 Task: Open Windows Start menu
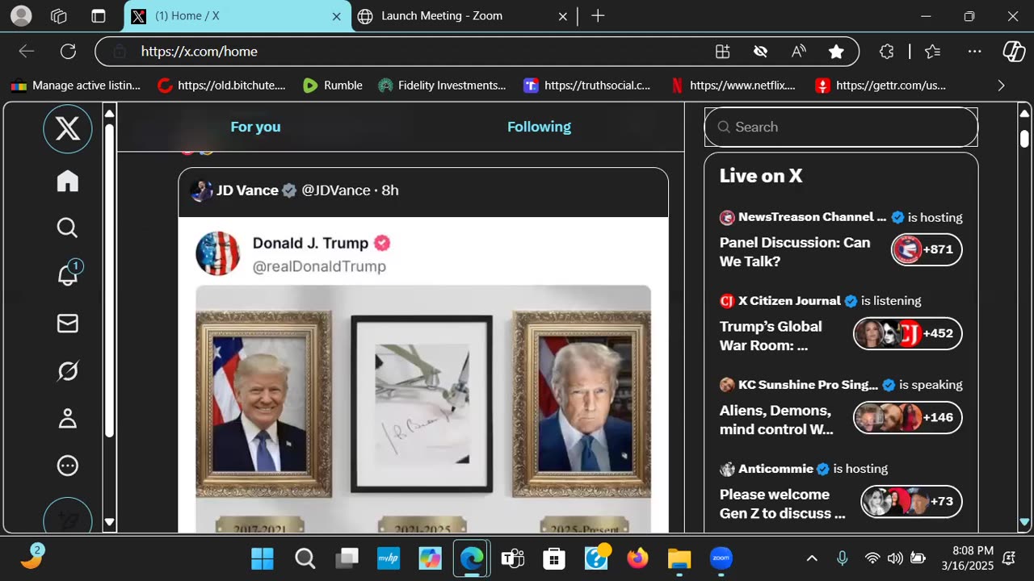tap(262, 558)
